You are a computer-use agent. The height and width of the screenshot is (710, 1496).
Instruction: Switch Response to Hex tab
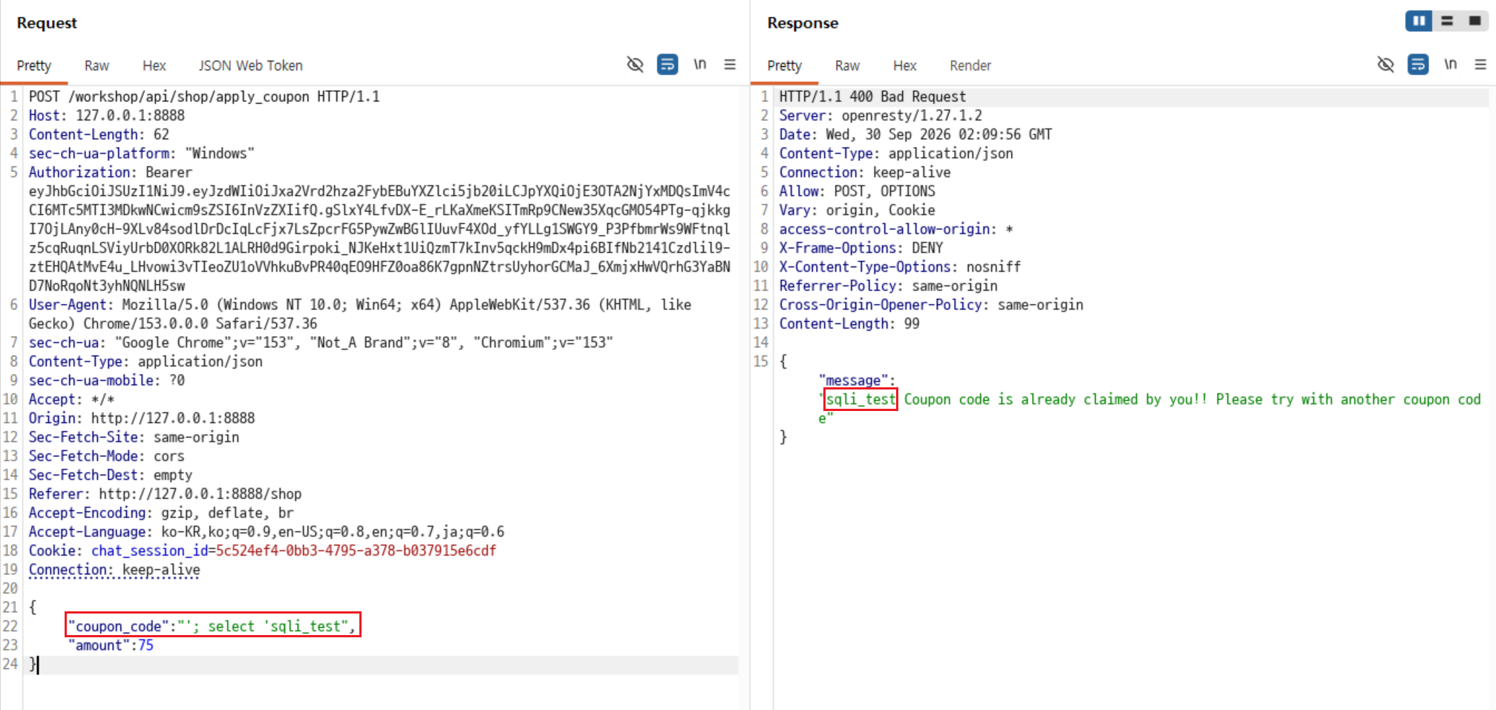click(x=905, y=65)
